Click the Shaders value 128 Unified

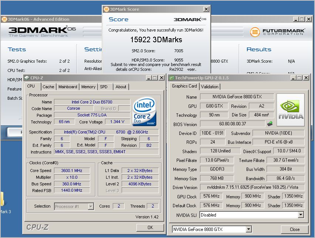[220, 151]
